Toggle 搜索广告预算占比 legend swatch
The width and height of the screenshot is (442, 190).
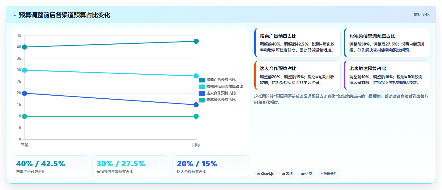202,80
